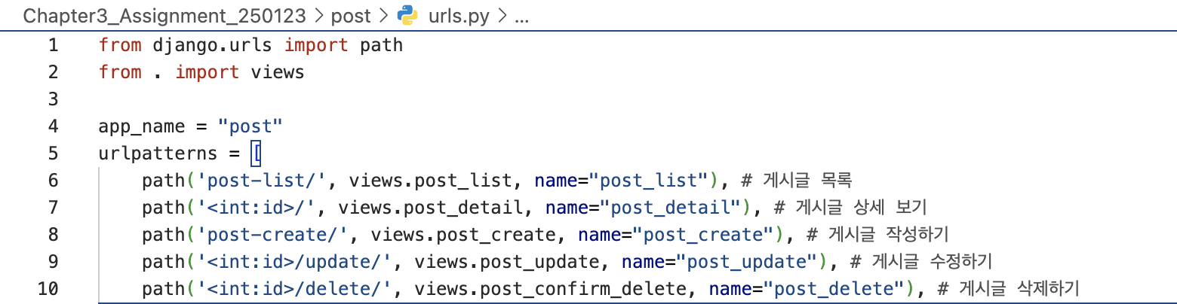Click line number 1 in the gutter

pyautogui.click(x=52, y=45)
